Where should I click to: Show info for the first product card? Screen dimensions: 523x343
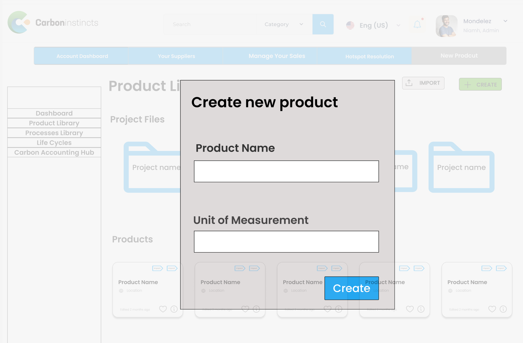click(x=174, y=309)
